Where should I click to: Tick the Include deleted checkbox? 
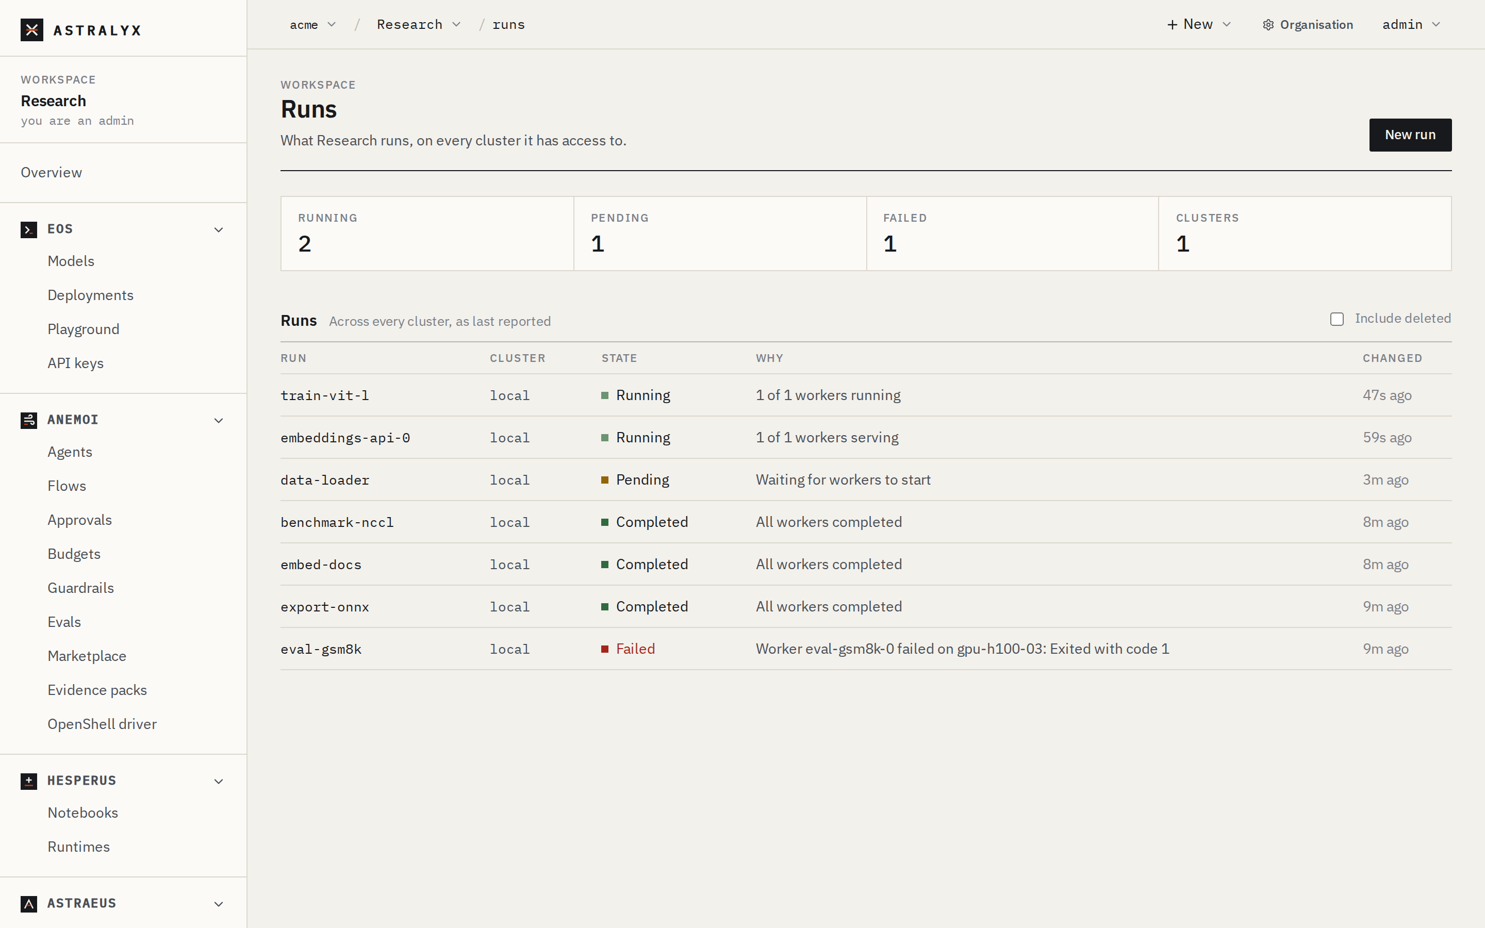pyautogui.click(x=1337, y=319)
